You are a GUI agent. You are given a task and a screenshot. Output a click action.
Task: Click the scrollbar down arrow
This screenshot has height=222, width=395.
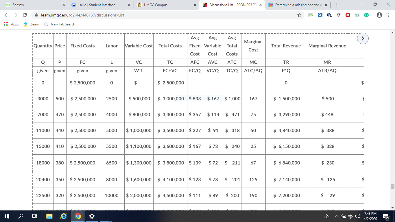pyautogui.click(x=392, y=208)
